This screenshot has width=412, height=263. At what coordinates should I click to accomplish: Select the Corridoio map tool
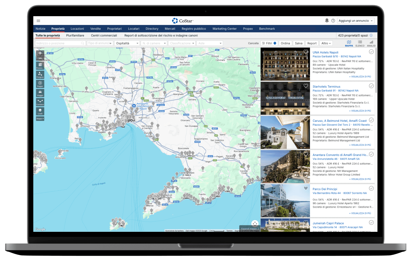(40, 102)
